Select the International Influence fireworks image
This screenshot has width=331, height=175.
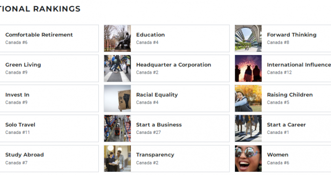point(248,69)
